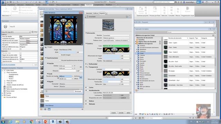Viewport: 221px width, 124px height.
Task: Click the Terminado button in the texture editor
Action: pyautogui.click(x=78, y=91)
